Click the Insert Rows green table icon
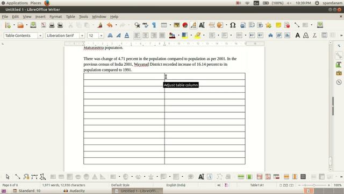This screenshot has height=194, width=344. tap(241, 177)
